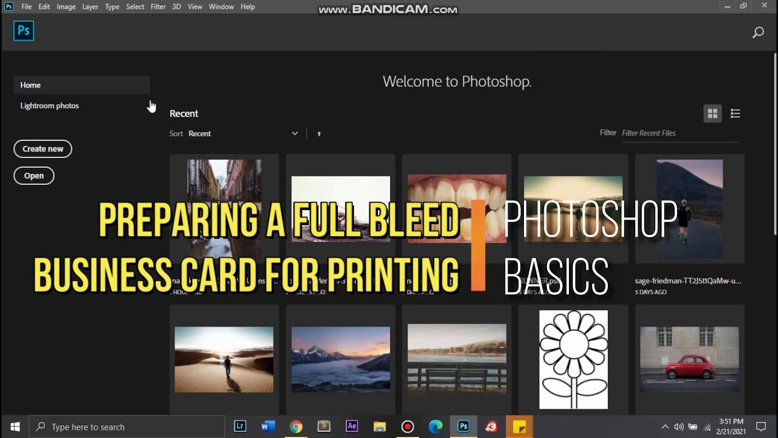This screenshot has width=778, height=438.
Task: Open the Layer menu
Action: coord(91,7)
